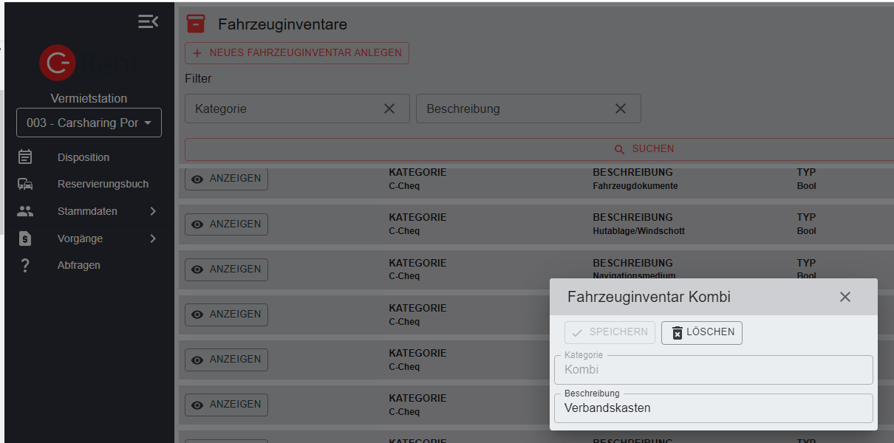The height and width of the screenshot is (443, 894).
Task: Click the Vorgänge invoice icon
Action: 25,238
